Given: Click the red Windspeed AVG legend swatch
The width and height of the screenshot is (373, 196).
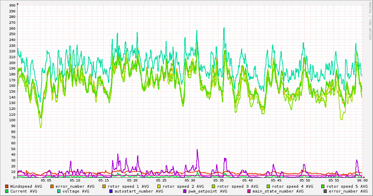Looking at the screenshot, I should pyautogui.click(x=7, y=186).
